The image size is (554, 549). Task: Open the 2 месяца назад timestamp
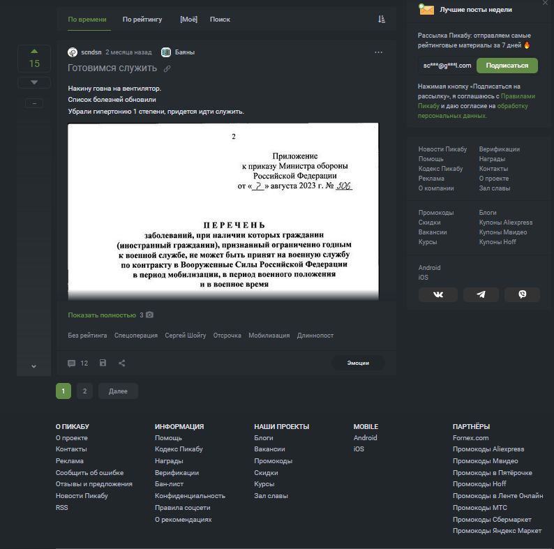(x=128, y=52)
